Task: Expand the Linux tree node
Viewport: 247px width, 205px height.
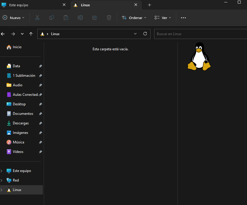Action: 1,190
